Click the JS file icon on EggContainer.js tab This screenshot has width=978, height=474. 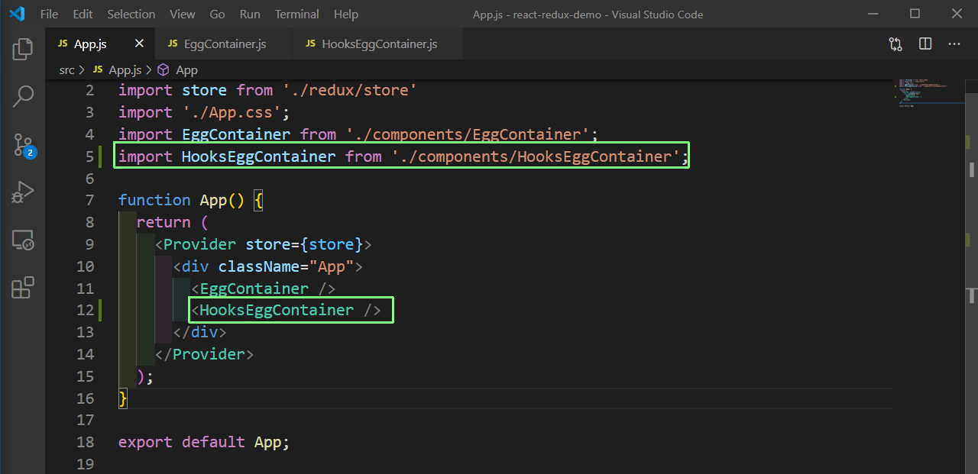click(173, 44)
